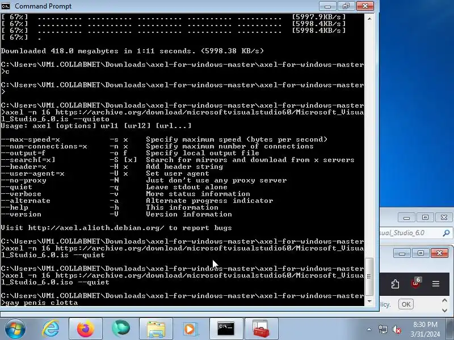The height and width of the screenshot is (340, 454).
Task: Minimize the Firefox window behind
Action: (x=402, y=253)
